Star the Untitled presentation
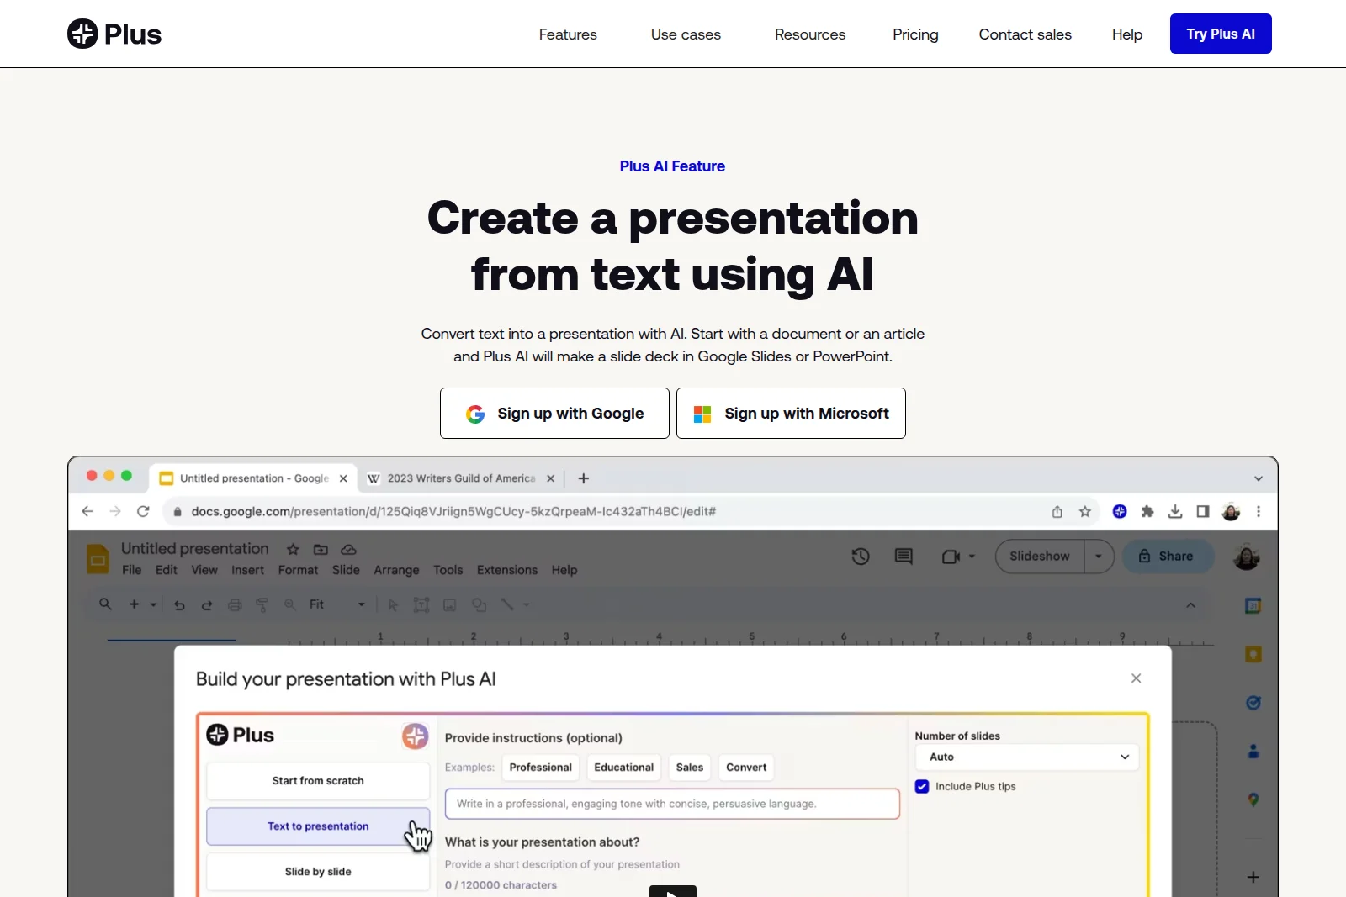 292,549
